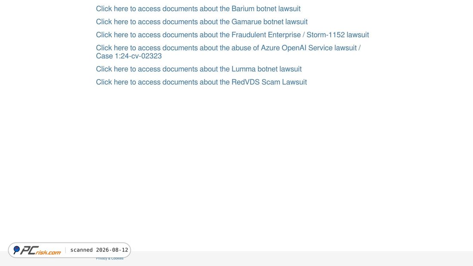Click the Privacy & Cookies footer link

pos(110,258)
